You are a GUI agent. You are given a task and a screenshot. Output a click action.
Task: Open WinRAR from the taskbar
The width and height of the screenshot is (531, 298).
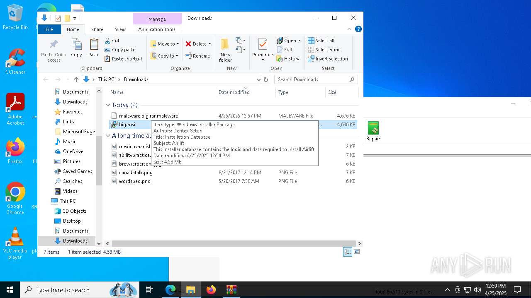tap(231, 290)
